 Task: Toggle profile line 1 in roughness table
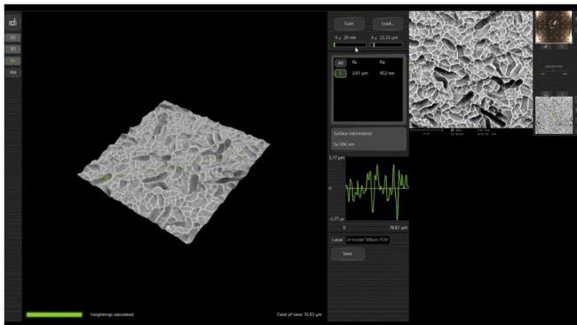click(340, 73)
